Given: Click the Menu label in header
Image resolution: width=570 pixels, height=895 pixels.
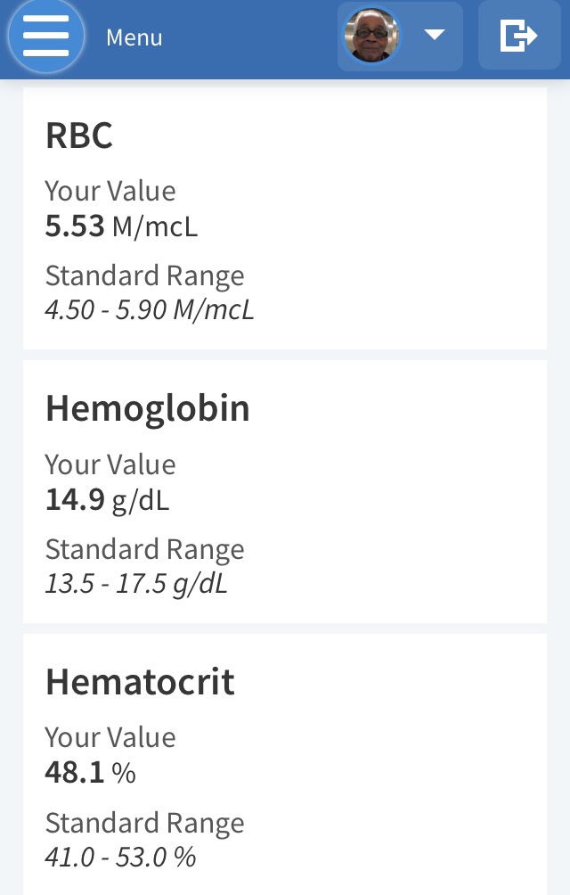Looking at the screenshot, I should pos(134,37).
